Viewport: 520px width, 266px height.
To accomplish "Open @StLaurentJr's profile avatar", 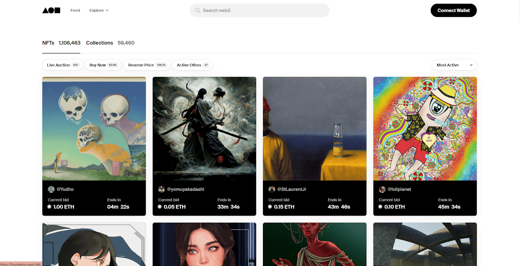I will 272,189.
